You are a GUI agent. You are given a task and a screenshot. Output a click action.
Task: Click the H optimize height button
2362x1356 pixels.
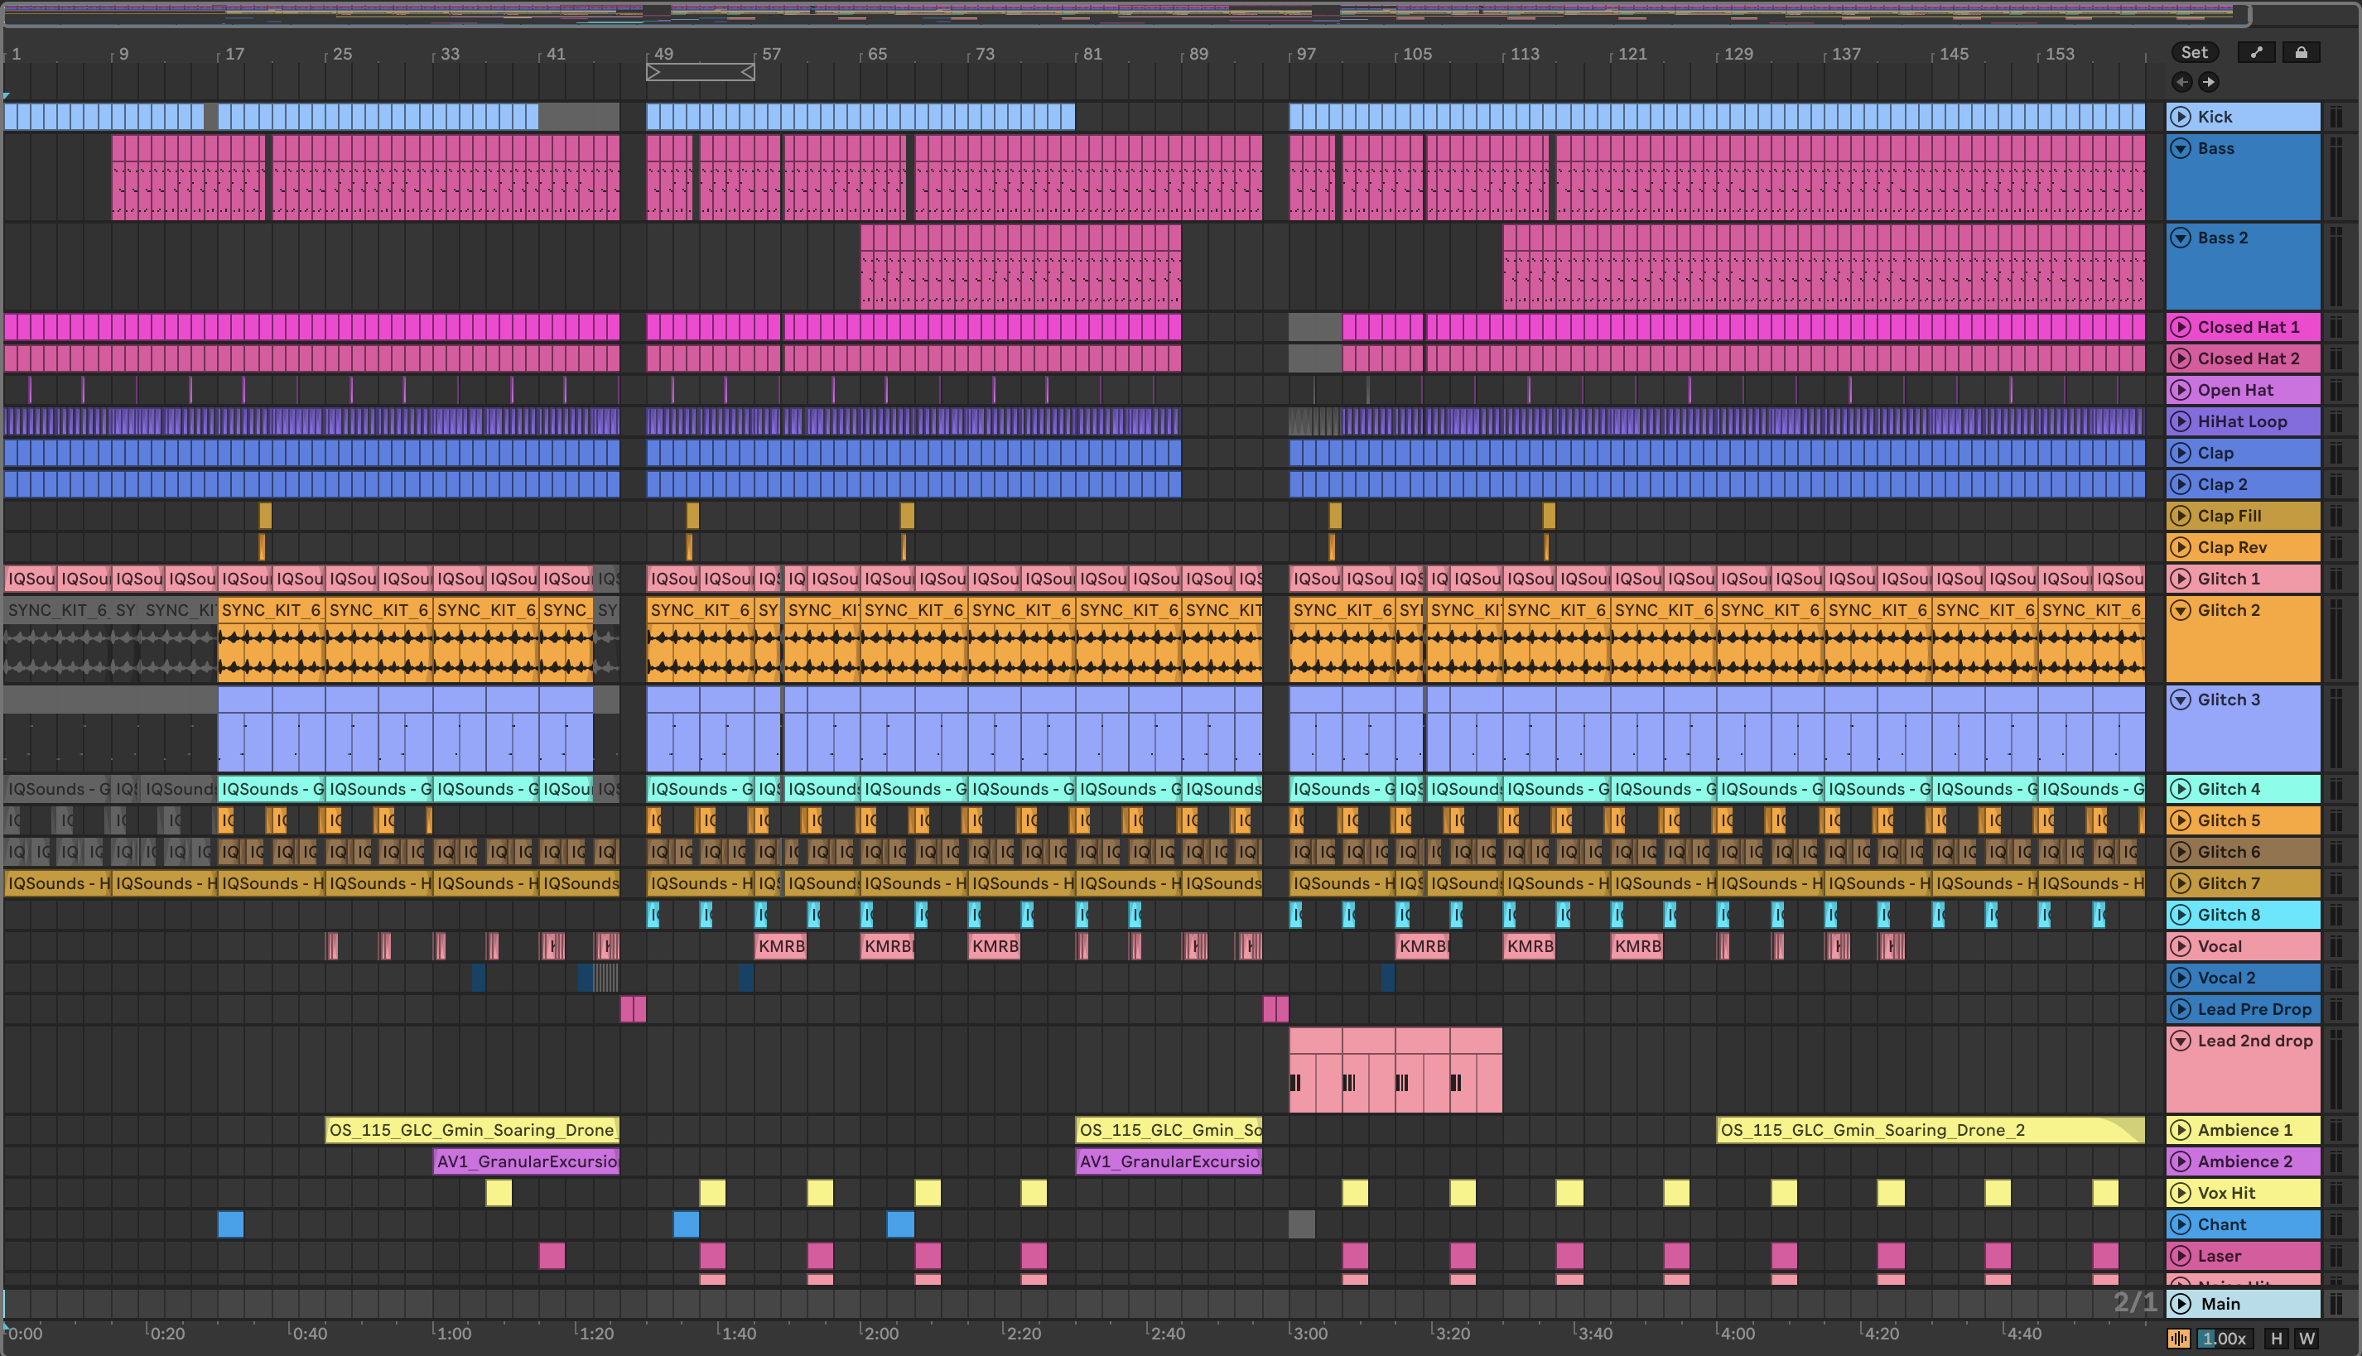tap(2276, 1339)
